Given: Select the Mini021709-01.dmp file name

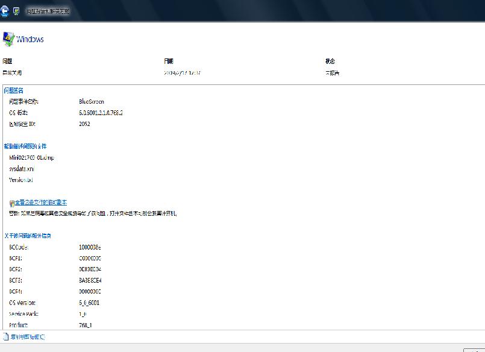Looking at the screenshot, I should pos(31,158).
